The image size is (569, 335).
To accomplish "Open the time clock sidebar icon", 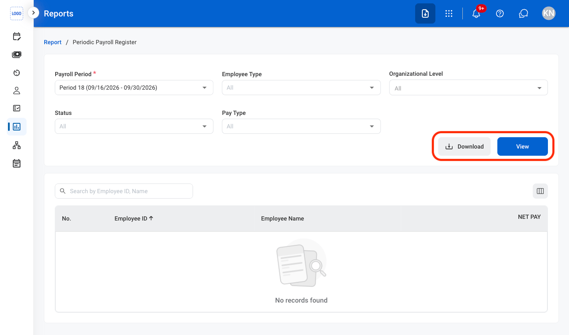I will tap(16, 73).
